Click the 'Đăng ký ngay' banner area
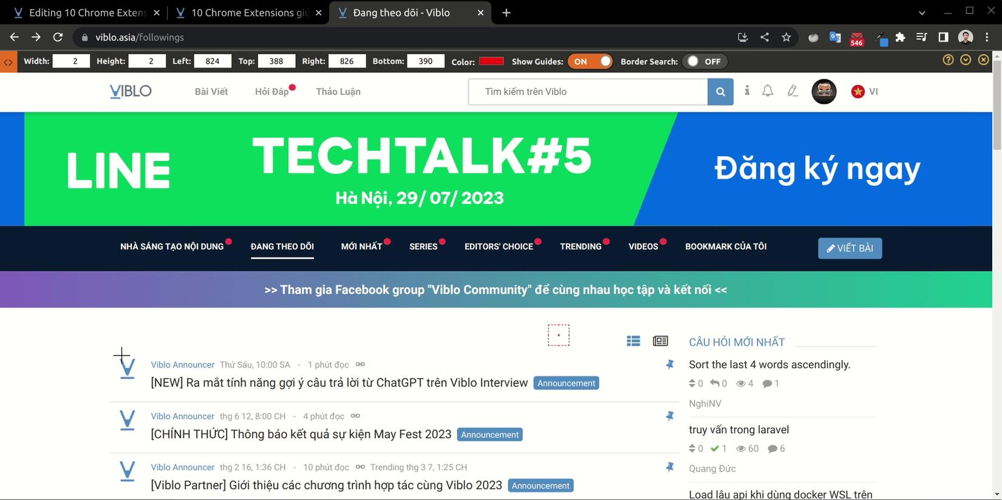Image resolution: width=1002 pixels, height=500 pixels. 817,169
